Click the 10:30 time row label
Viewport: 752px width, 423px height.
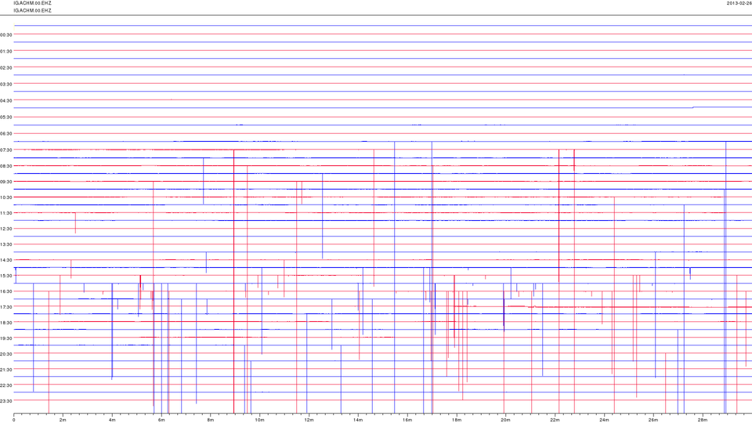(6, 197)
